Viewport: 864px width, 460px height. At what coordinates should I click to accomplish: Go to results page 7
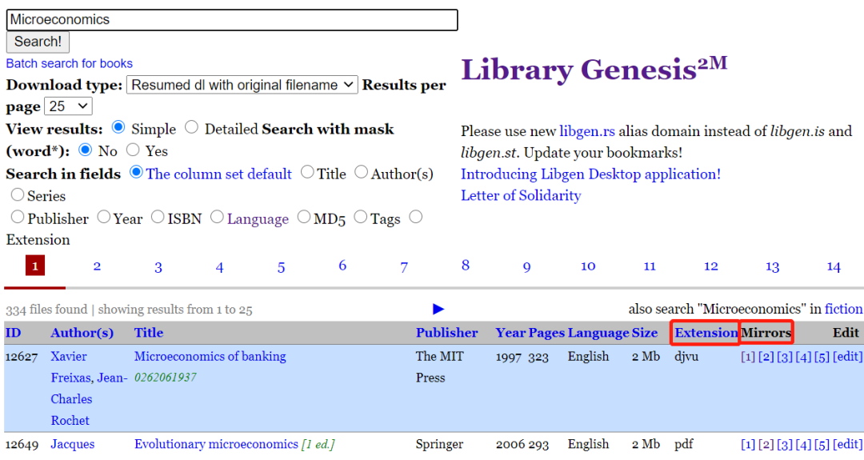click(x=404, y=268)
